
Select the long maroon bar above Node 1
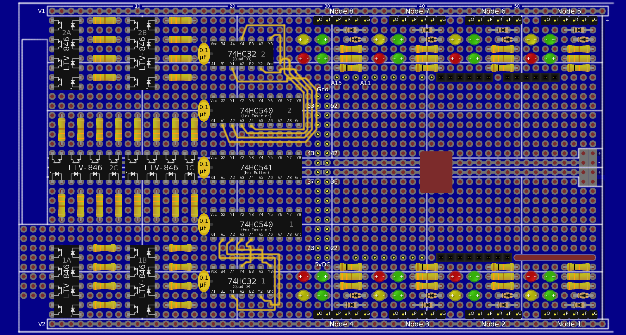click(x=555, y=258)
